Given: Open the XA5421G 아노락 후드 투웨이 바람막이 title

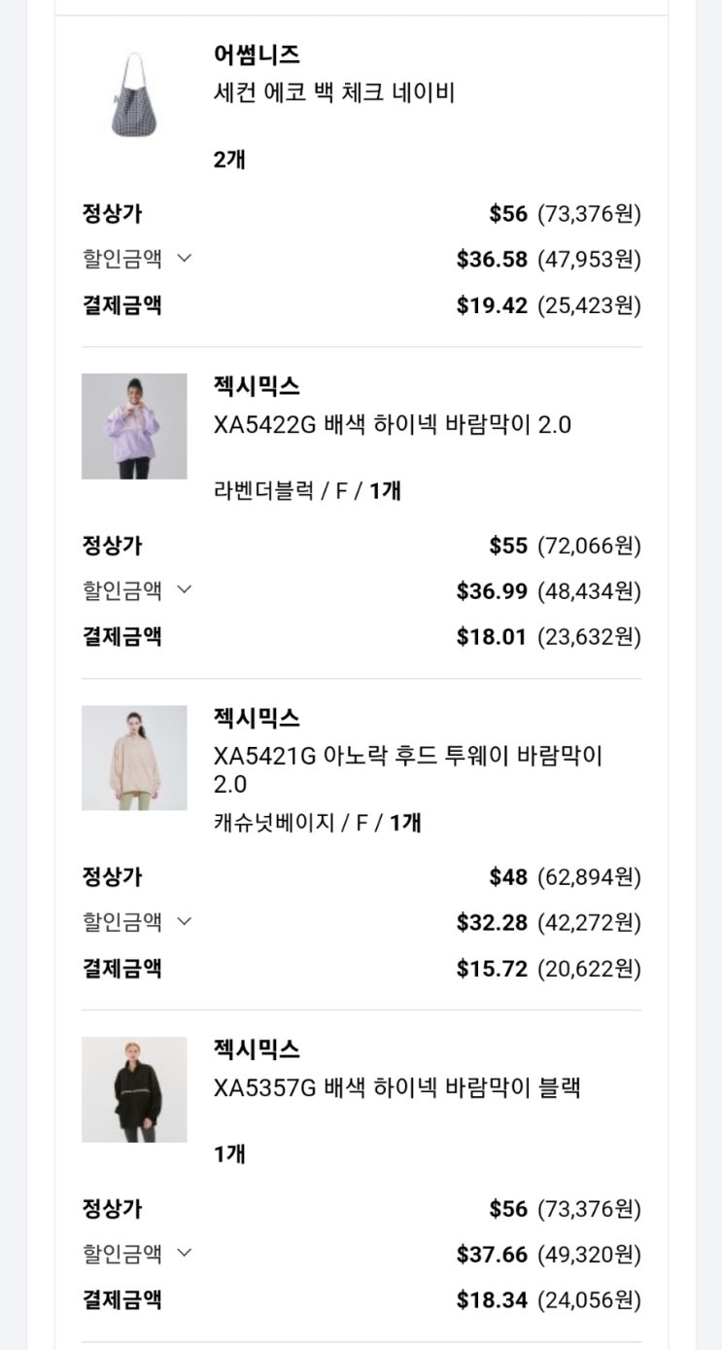Looking at the screenshot, I should point(408,757).
